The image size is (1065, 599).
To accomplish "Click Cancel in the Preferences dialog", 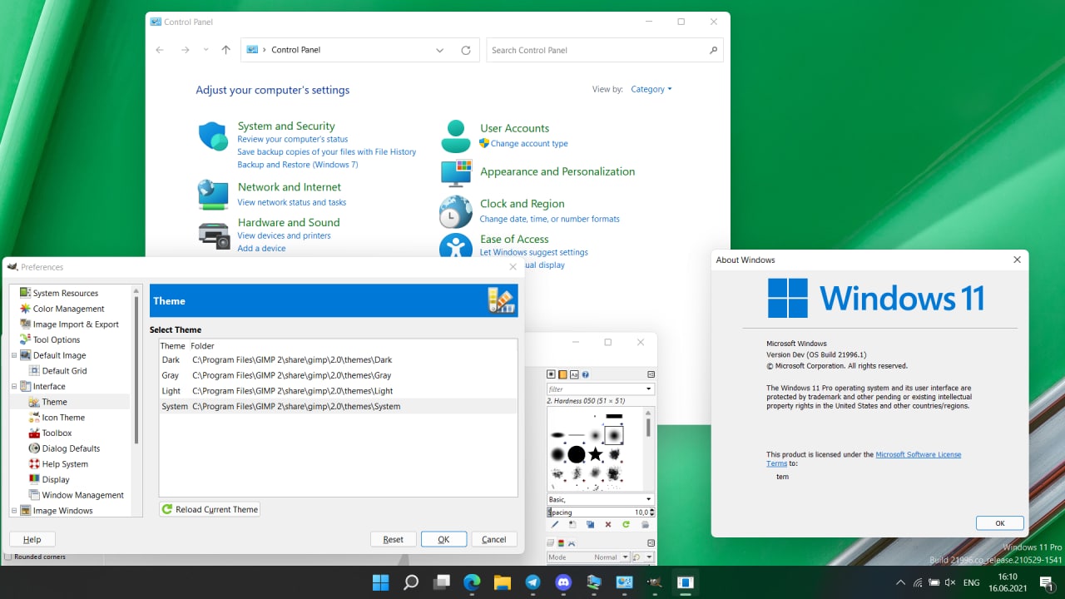I will 494,539.
